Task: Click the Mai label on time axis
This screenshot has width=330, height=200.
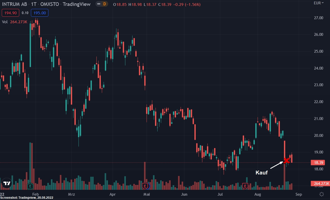Action: [x=147, y=194]
